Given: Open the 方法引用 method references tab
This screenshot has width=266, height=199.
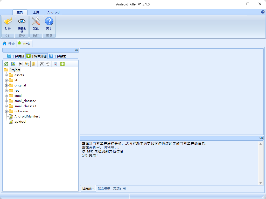Looking at the screenshot, I should (x=120, y=188).
